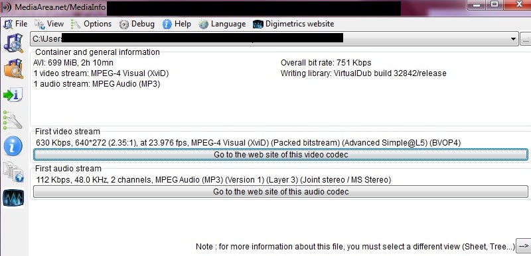Click the Open Folder sidebar icon
The image size is (531, 256).
(x=13, y=69)
